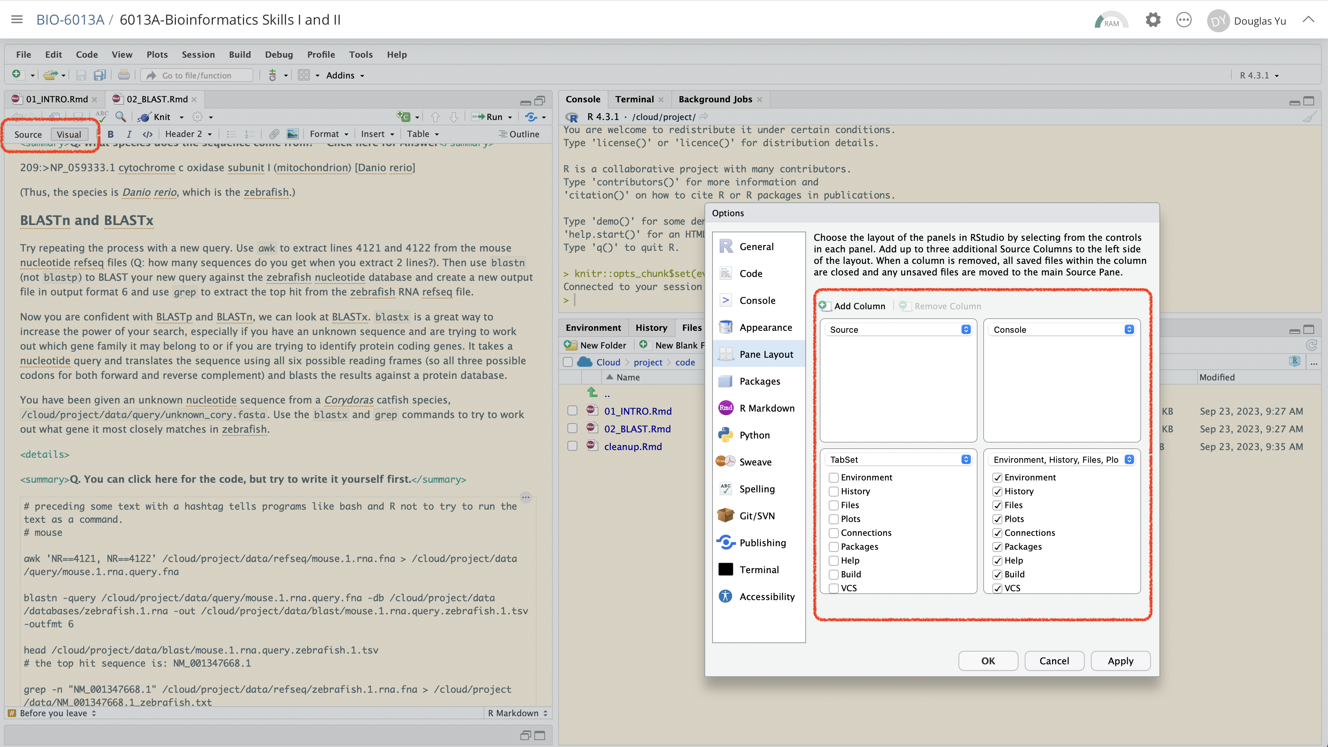Viewport: 1328px width, 747px height.
Task: Open the Header 2 style dropdown
Action: 189,134
